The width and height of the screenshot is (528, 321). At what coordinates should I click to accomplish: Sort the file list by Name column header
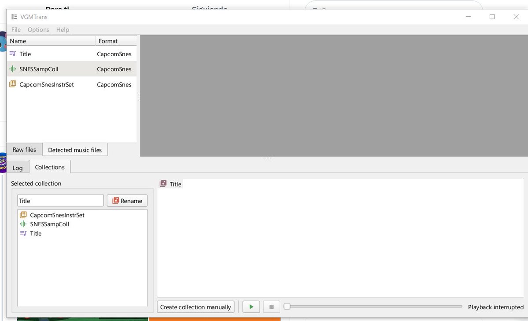pyautogui.click(x=51, y=41)
